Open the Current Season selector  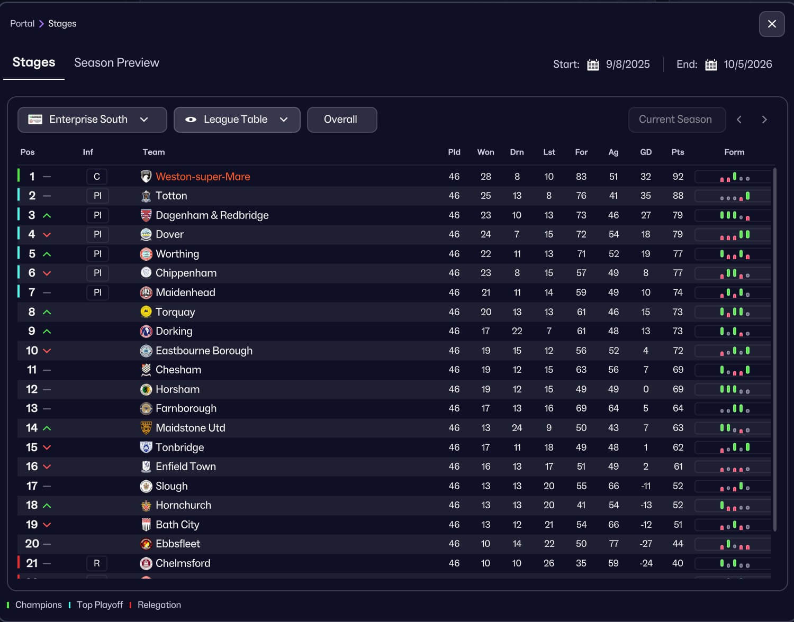pyautogui.click(x=676, y=120)
